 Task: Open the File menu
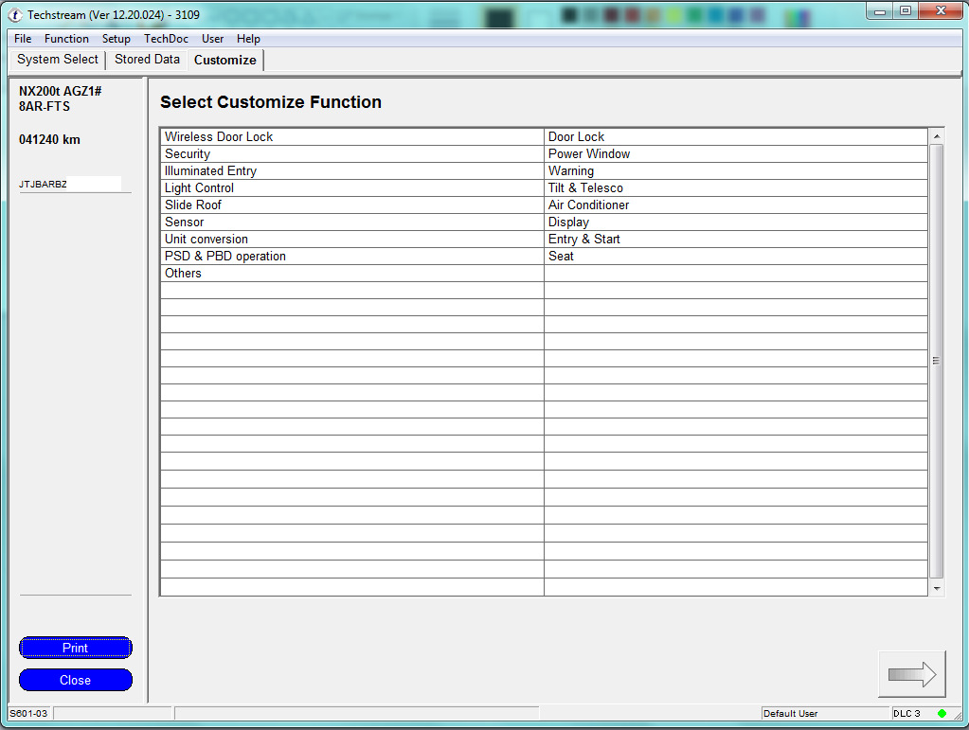coord(23,38)
